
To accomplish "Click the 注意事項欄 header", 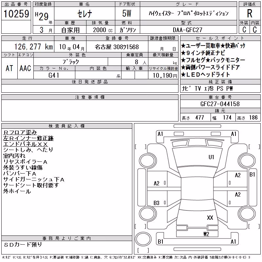I will point(90,97).
